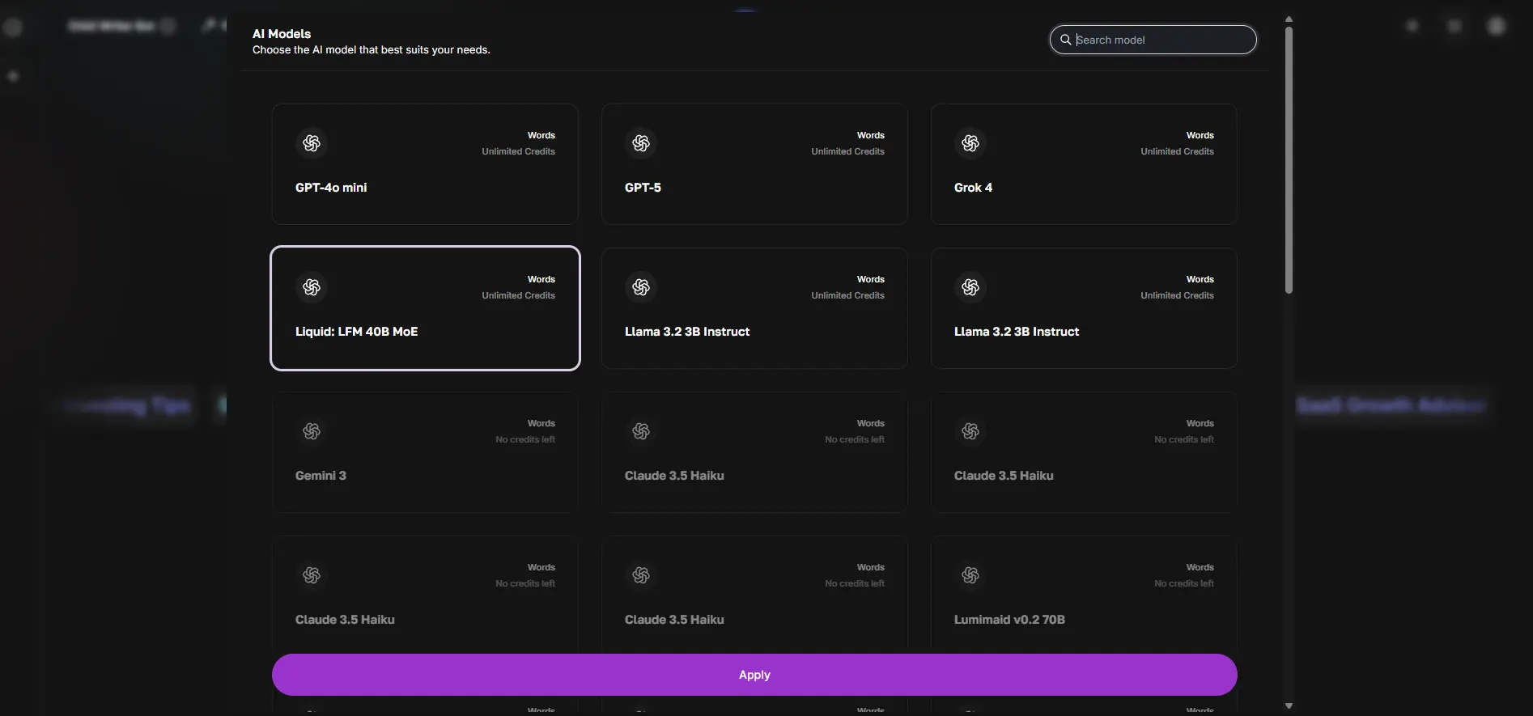Image resolution: width=1533 pixels, height=716 pixels.
Task: Click "No credits left" in the Lumimaid card
Action: pos(1184,583)
